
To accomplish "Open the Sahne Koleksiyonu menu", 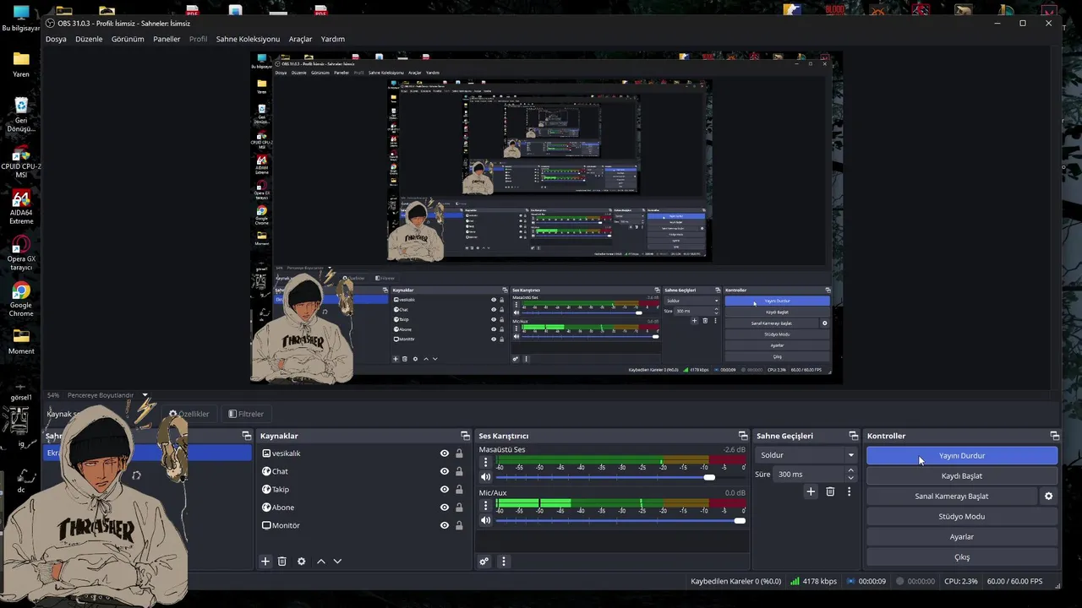I will click(x=248, y=39).
